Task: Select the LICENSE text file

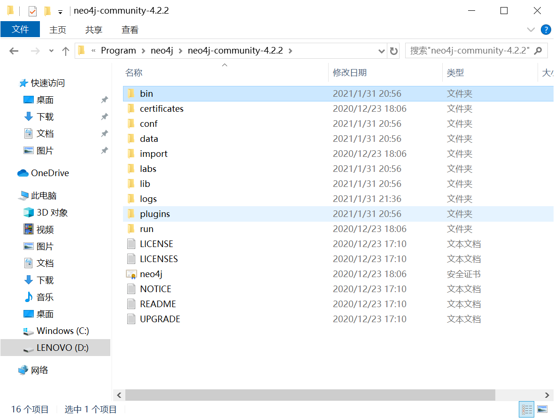Action: coord(338,244)
